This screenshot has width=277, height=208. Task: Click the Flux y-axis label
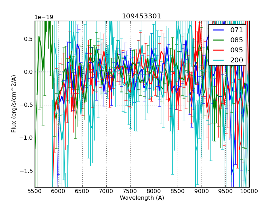(14, 104)
